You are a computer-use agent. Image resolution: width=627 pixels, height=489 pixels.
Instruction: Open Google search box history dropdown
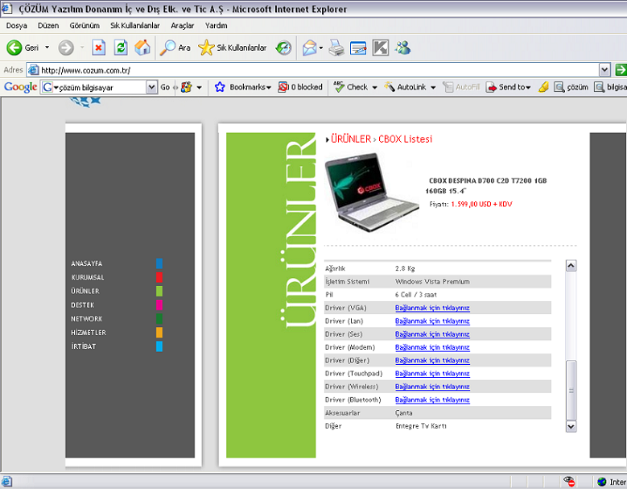(151, 87)
